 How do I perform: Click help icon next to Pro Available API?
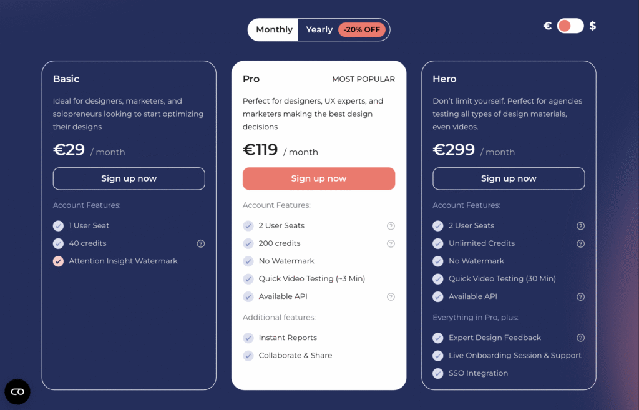point(391,297)
